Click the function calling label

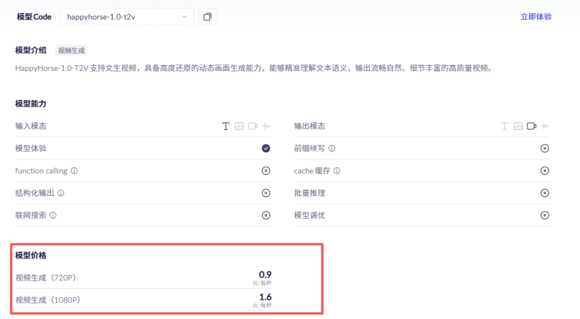[42, 170]
